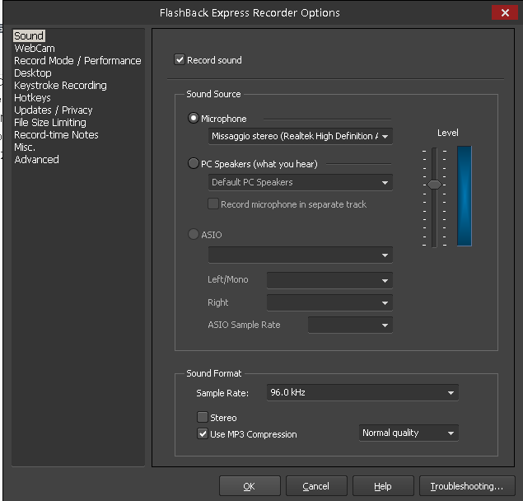Confirm settings with the OK button
This screenshot has height=501, width=523.
[x=250, y=486]
